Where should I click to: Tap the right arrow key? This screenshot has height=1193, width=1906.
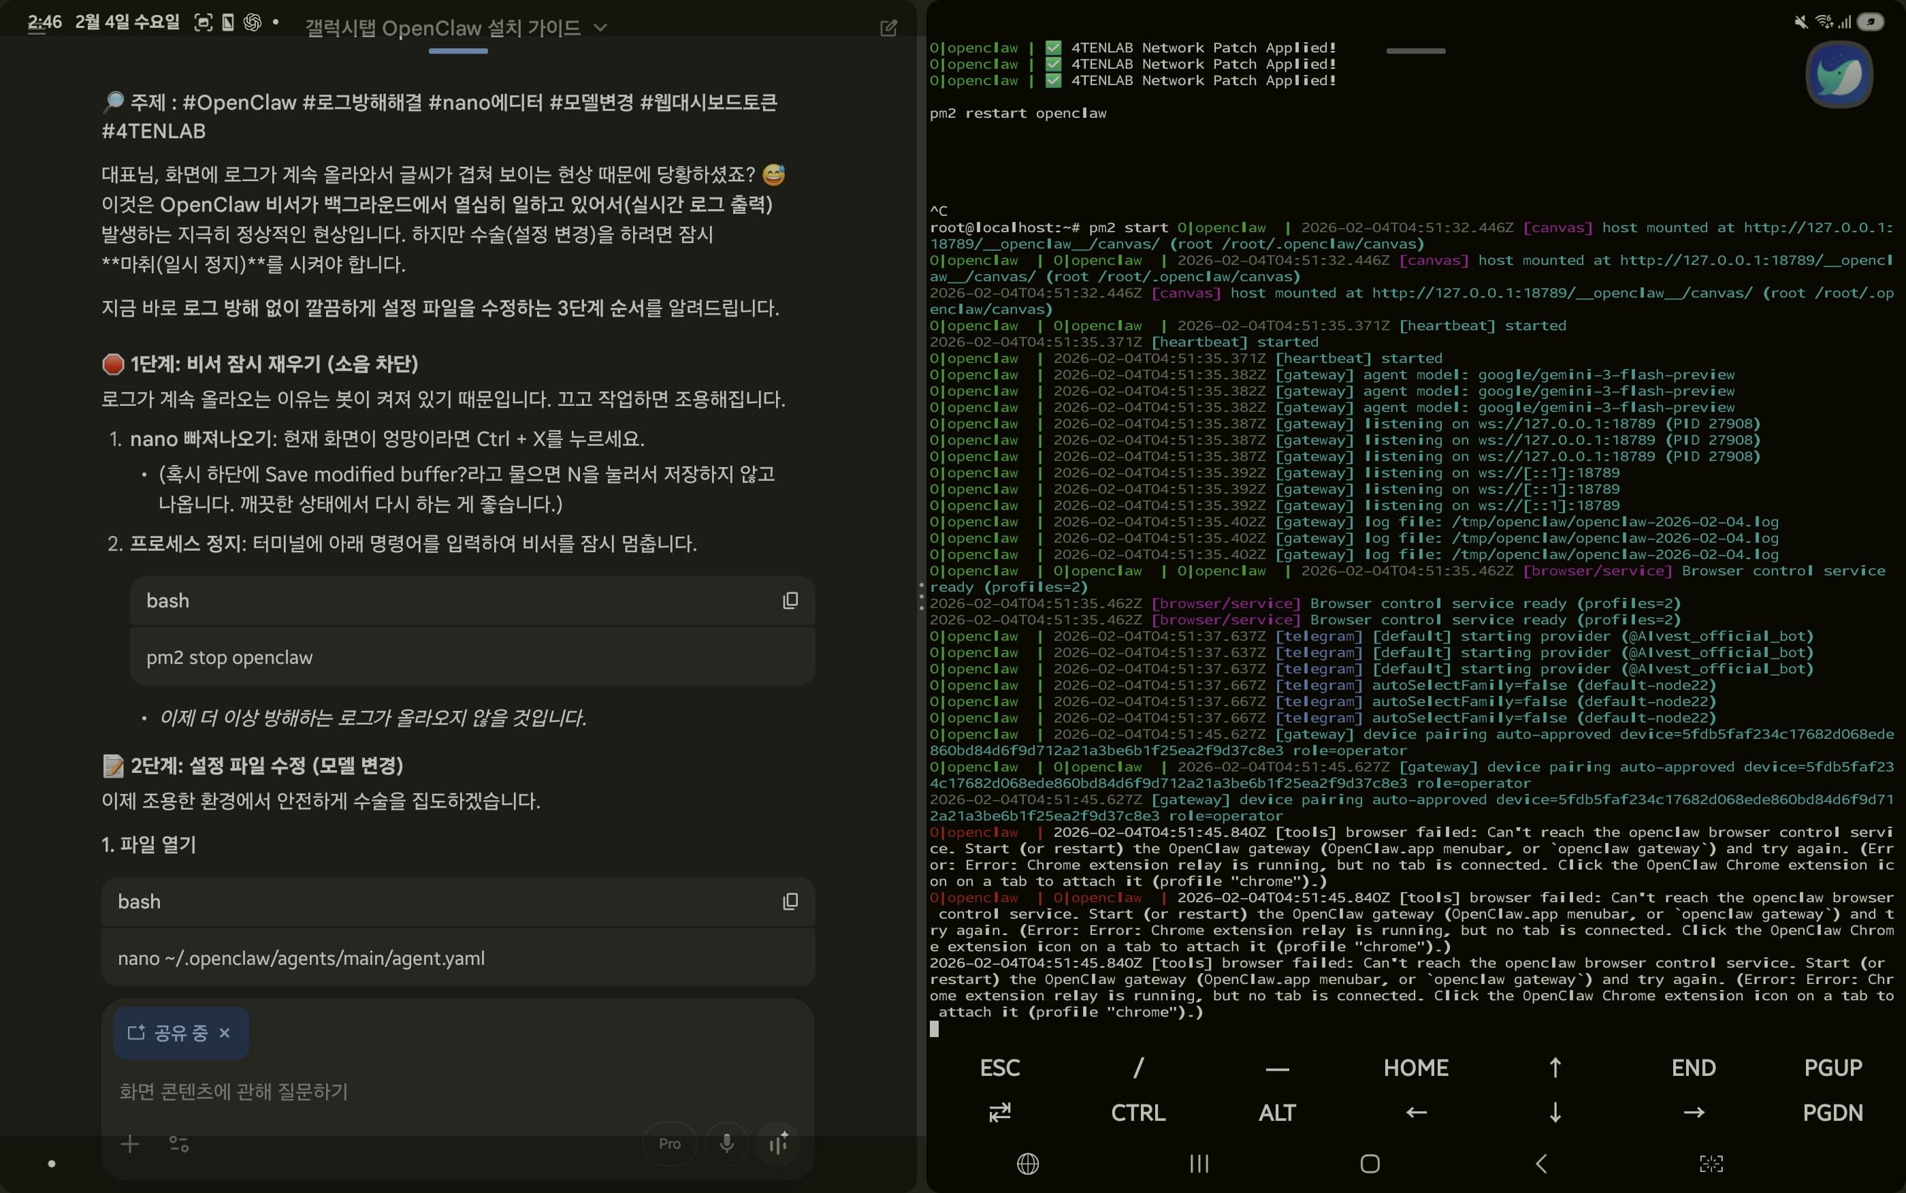point(1693,1113)
